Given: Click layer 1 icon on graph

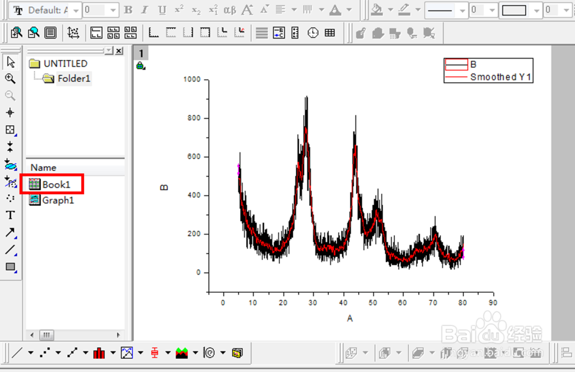Looking at the screenshot, I should pos(140,53).
